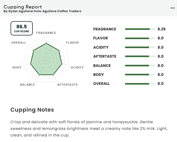Click the Acidity score bar
The height and width of the screenshot is (142, 177).
pos(140,47)
